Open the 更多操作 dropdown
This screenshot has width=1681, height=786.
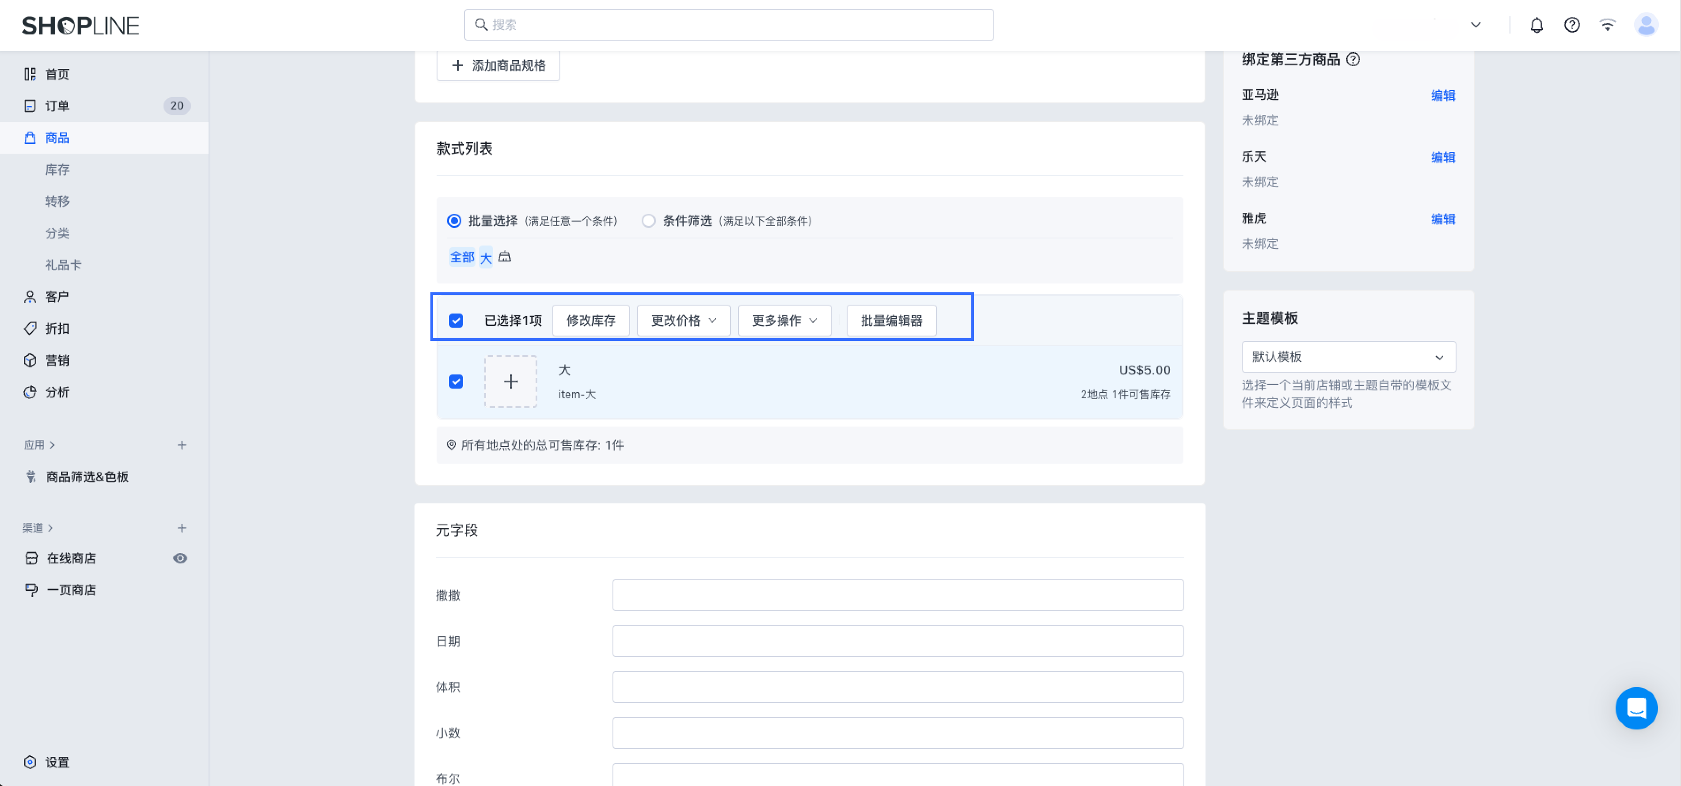[x=784, y=320]
